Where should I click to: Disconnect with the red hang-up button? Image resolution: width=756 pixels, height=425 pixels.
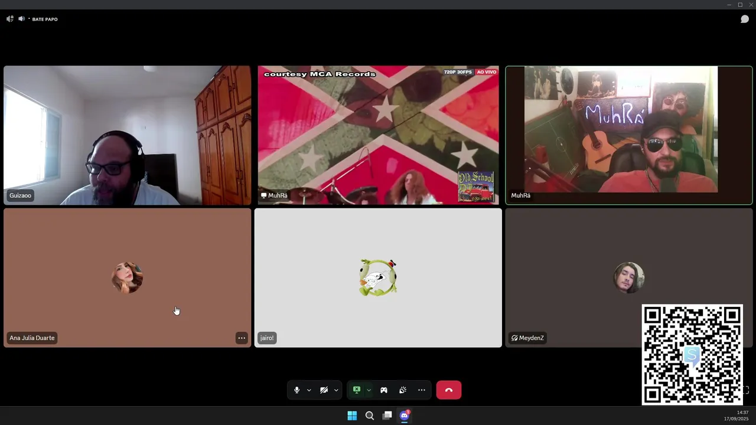(x=449, y=390)
